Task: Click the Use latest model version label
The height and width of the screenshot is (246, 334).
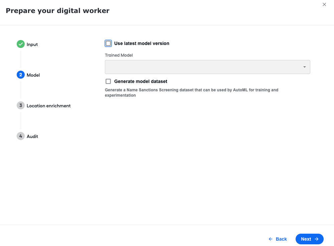Action: pyautogui.click(x=142, y=43)
